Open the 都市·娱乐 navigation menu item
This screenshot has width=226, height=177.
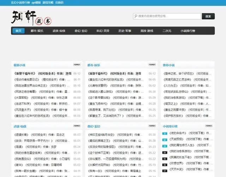click(37, 31)
